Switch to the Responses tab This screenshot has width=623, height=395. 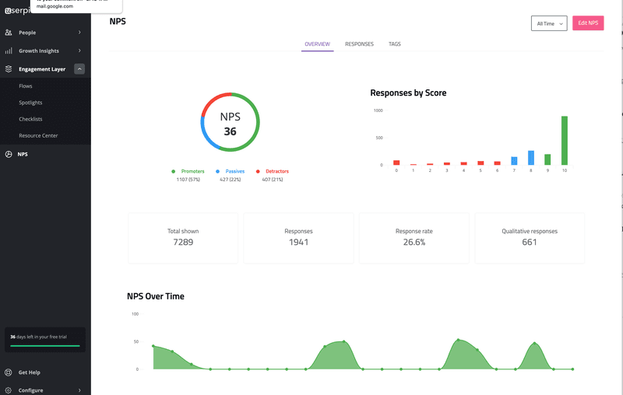[359, 44]
